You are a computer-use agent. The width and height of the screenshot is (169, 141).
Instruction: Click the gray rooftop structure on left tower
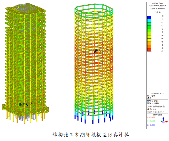tap(25, 8)
